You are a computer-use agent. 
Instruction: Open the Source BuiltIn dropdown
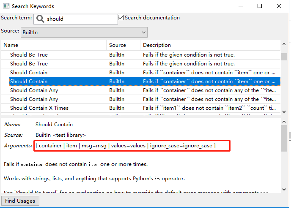(84, 32)
